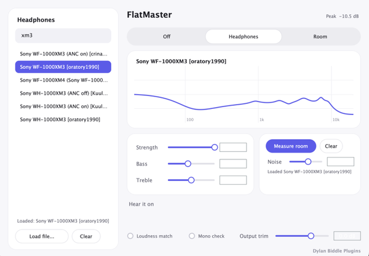Click the 1k frequency axis label
Image resolution: width=369 pixels, height=256 pixels.
tap(262, 119)
